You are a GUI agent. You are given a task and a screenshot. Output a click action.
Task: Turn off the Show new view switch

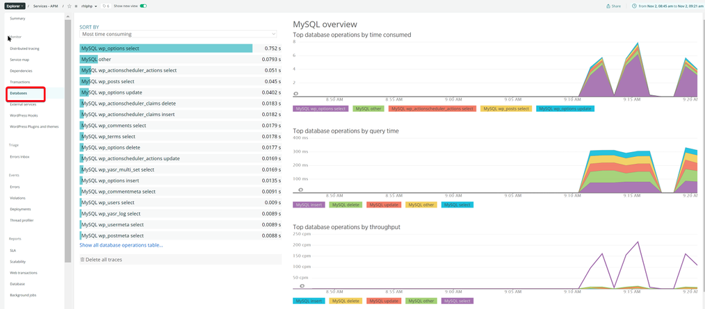[143, 6]
